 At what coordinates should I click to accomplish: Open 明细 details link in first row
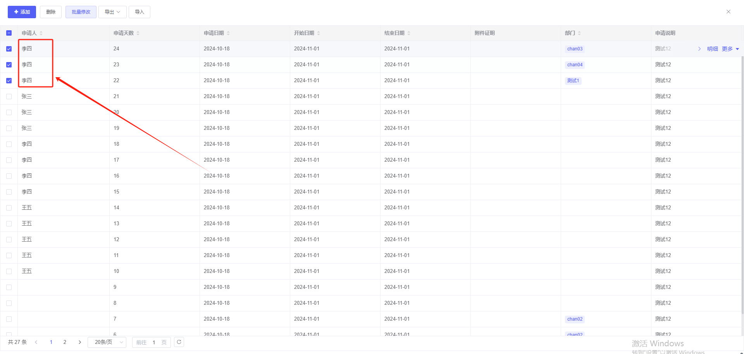tap(712, 49)
